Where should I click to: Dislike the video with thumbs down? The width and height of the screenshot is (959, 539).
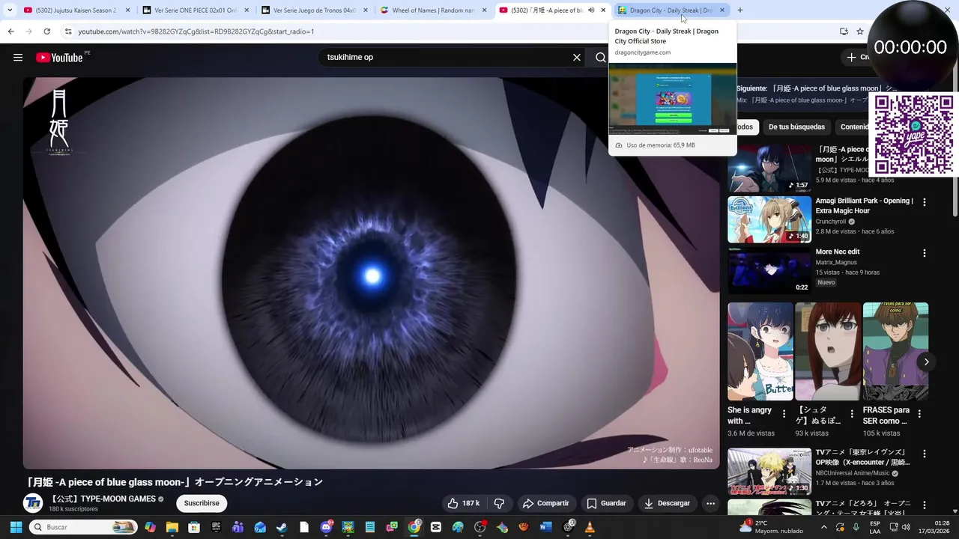coord(499,503)
